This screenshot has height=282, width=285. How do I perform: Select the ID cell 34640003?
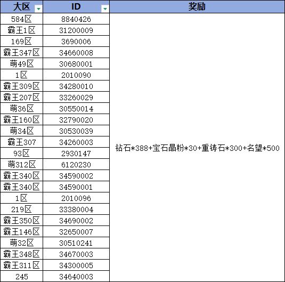coord(76,276)
